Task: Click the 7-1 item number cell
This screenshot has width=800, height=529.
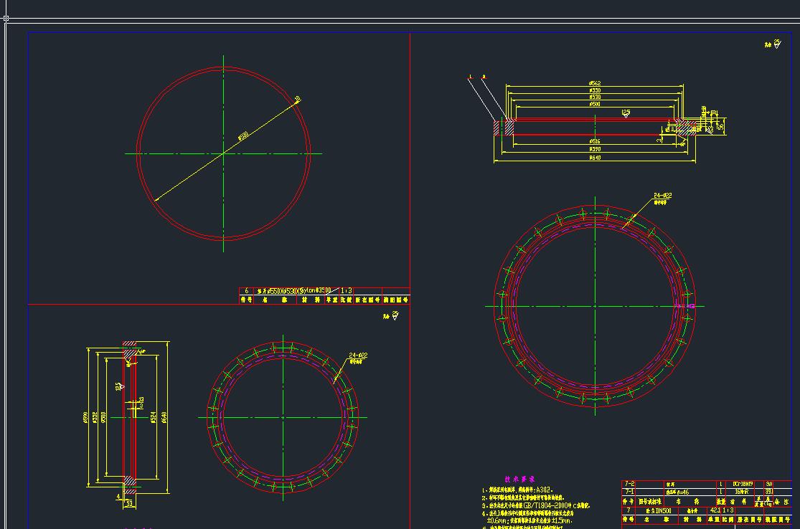Action: (x=629, y=491)
